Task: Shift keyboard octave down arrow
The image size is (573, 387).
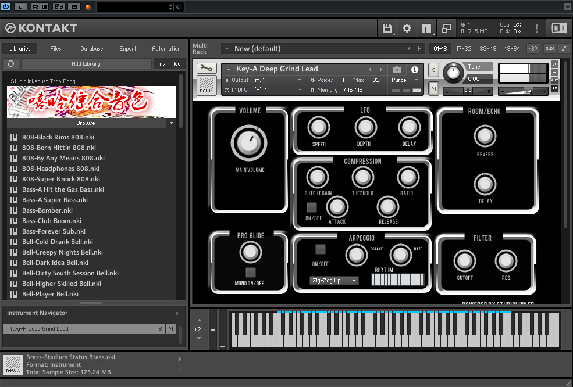Action: click(x=199, y=338)
